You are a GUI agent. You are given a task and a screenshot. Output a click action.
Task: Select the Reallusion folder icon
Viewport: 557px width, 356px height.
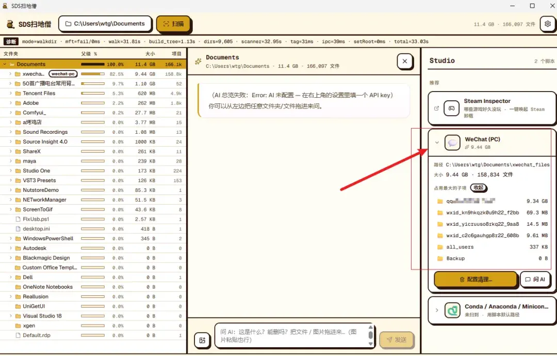tap(18, 296)
